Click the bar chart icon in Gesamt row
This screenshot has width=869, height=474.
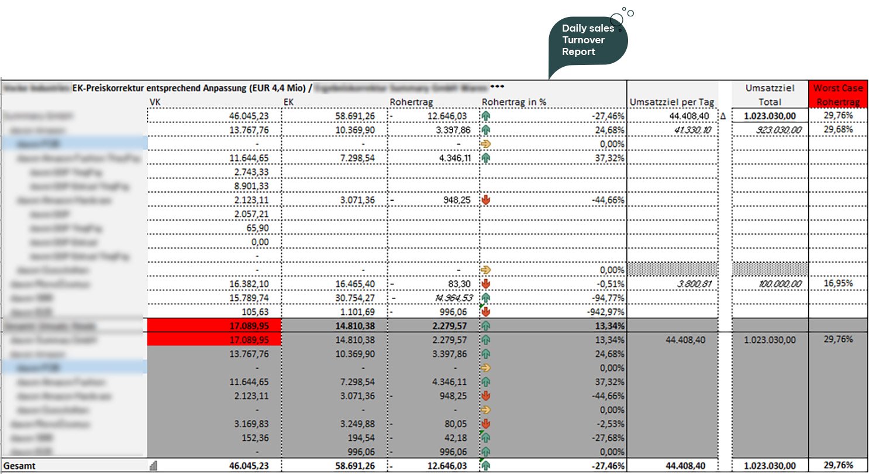coord(154,466)
